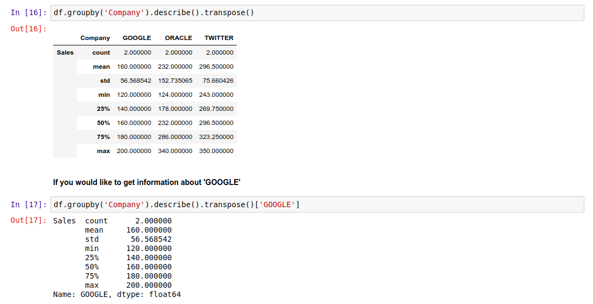Viewport: 593px width, 304px height.
Task: Click the std row label in the table
Action: [105, 81]
